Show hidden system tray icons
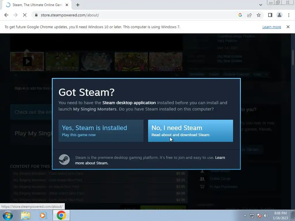The image size is (295, 221). coord(245,216)
